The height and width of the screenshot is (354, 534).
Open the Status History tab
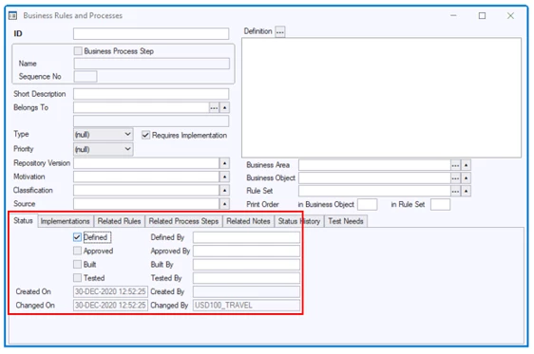click(x=299, y=221)
